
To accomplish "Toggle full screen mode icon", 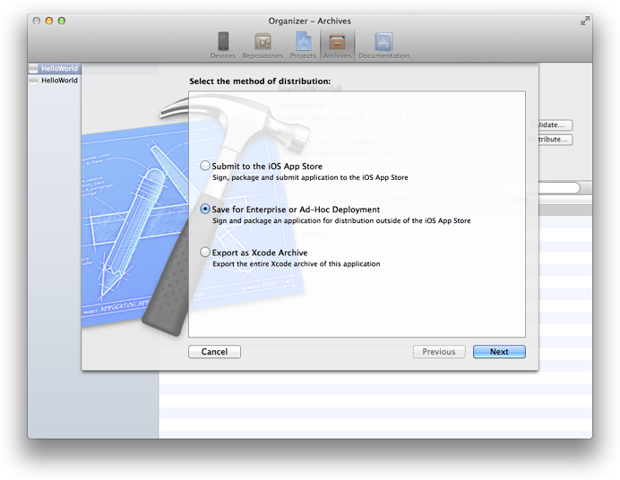I will (585, 21).
